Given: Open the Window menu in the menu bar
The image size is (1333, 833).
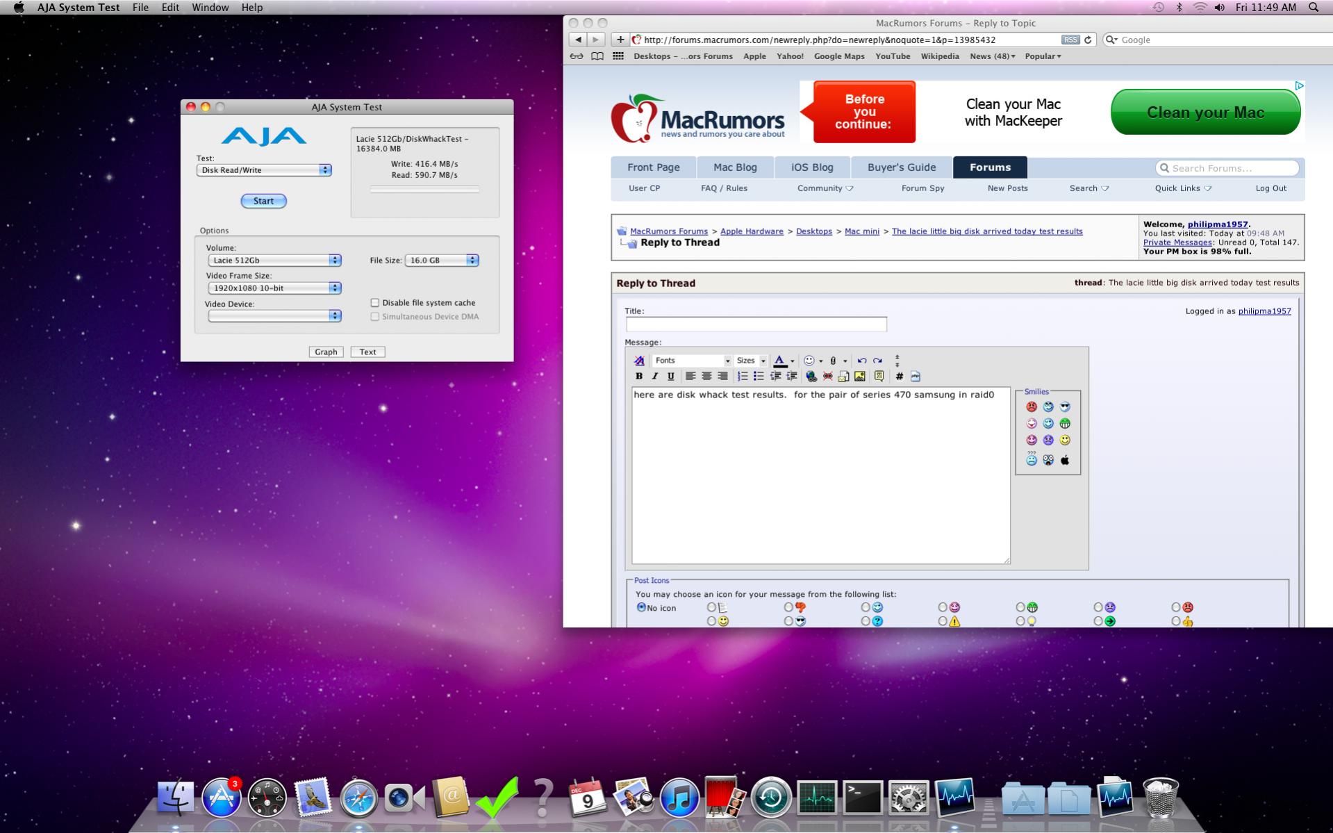Looking at the screenshot, I should (210, 7).
